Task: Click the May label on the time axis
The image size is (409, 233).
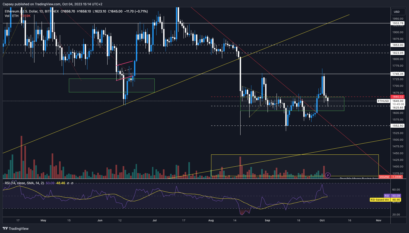Action: point(43,221)
